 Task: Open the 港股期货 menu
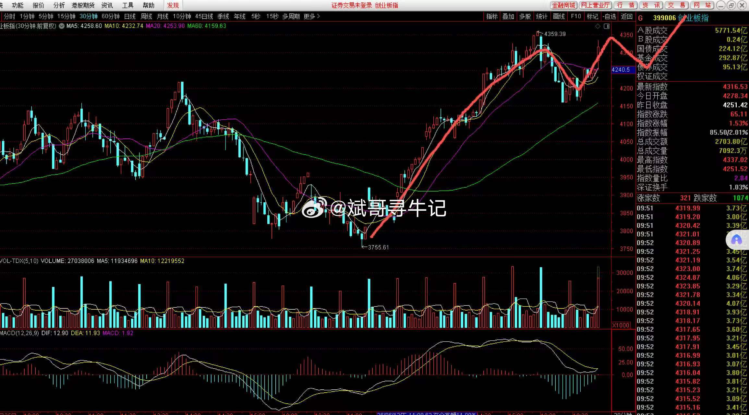click(x=83, y=5)
